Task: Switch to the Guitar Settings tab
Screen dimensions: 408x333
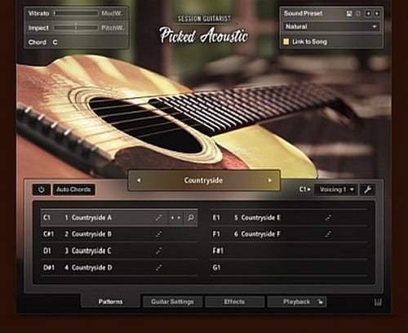Action: point(172,302)
